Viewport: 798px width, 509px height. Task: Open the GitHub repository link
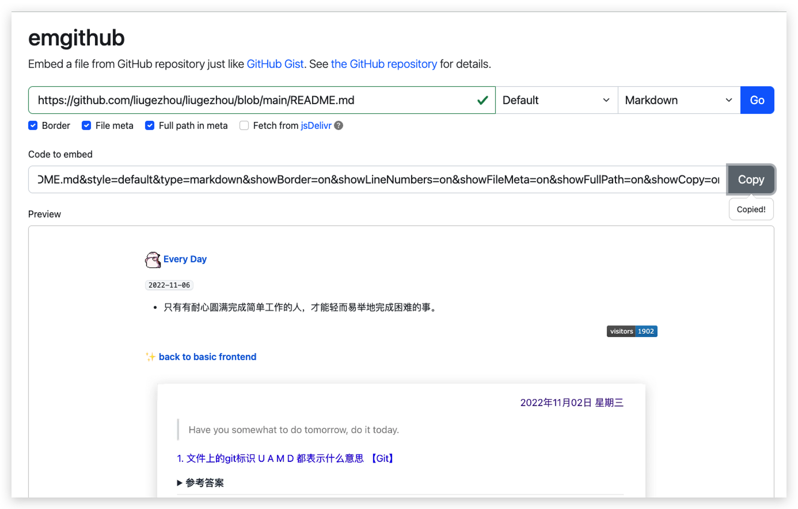[384, 64]
